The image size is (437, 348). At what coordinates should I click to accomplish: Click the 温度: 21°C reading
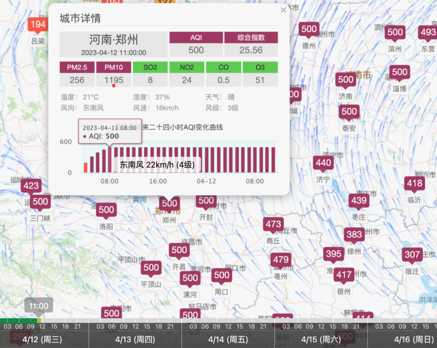(80, 97)
